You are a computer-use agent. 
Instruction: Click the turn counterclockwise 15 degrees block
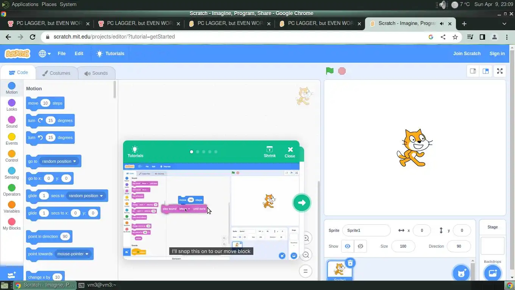pyautogui.click(x=50, y=137)
